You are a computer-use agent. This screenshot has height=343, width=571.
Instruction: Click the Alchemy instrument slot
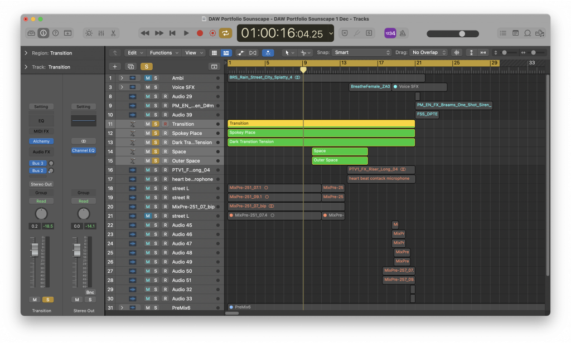41,141
